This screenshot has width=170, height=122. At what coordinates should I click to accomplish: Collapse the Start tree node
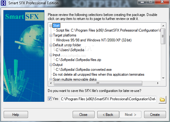[51, 25]
